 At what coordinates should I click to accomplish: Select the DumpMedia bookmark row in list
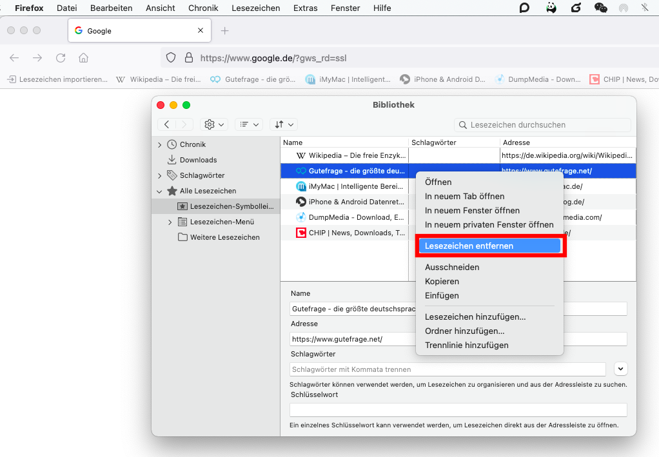(348, 218)
